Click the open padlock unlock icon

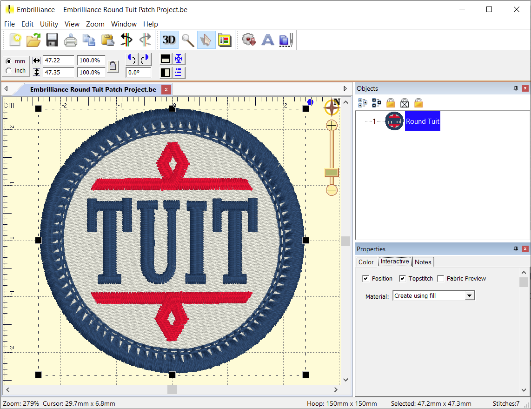(418, 103)
